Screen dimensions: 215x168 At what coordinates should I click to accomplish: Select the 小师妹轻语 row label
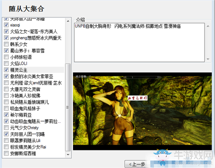[x=21, y=57]
